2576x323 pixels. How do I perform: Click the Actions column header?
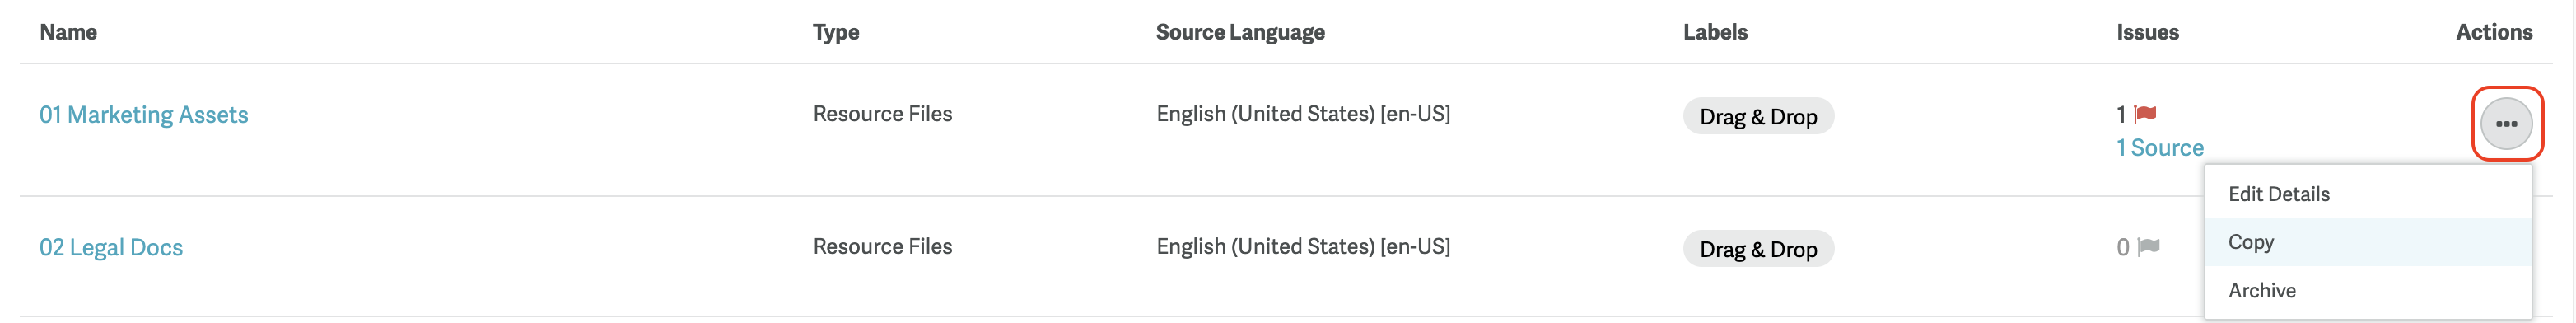pos(2493,32)
